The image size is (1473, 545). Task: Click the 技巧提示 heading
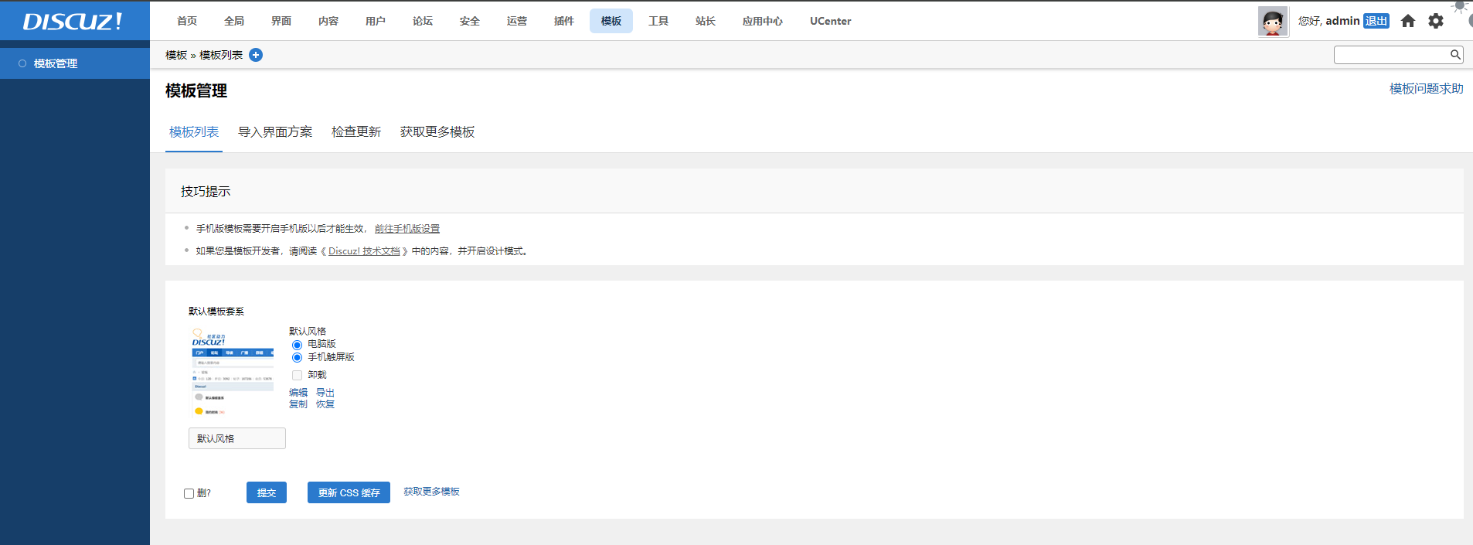(x=206, y=192)
